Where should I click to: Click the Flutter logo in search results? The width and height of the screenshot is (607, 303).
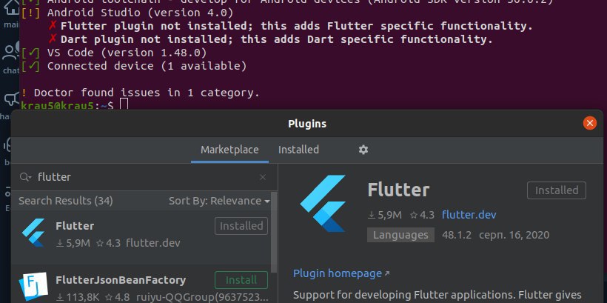[33, 233]
